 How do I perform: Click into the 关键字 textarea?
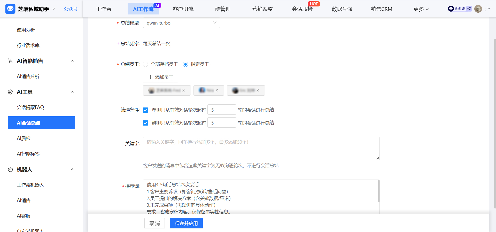tap(261, 149)
